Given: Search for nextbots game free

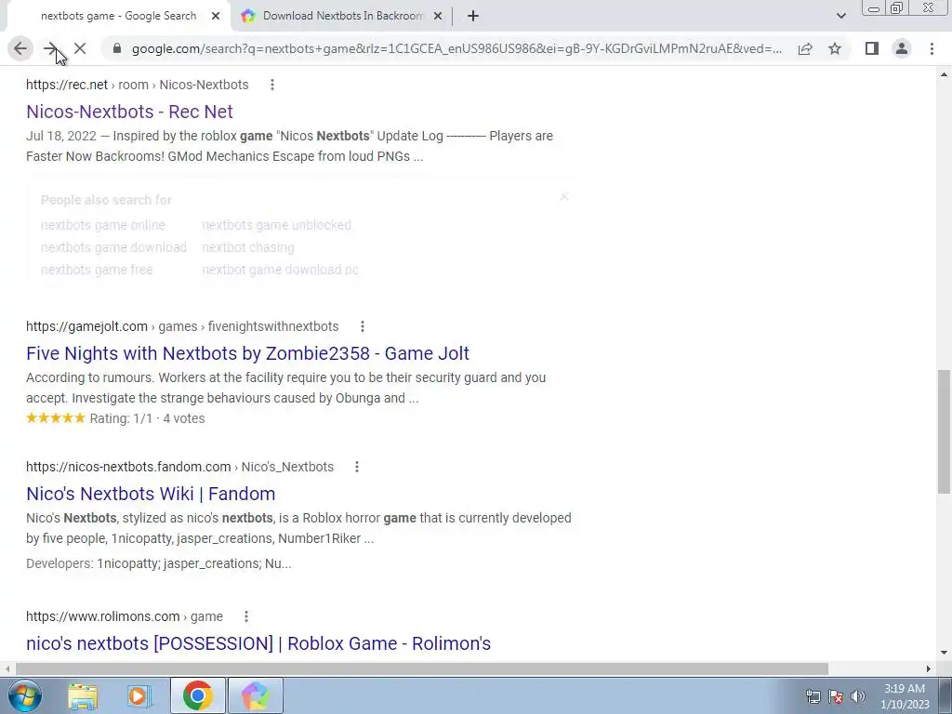Looking at the screenshot, I should coord(97,271).
